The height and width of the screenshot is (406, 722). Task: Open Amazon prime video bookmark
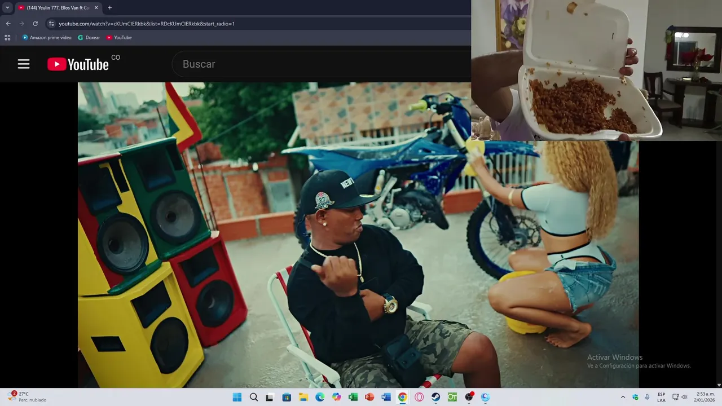click(x=47, y=38)
